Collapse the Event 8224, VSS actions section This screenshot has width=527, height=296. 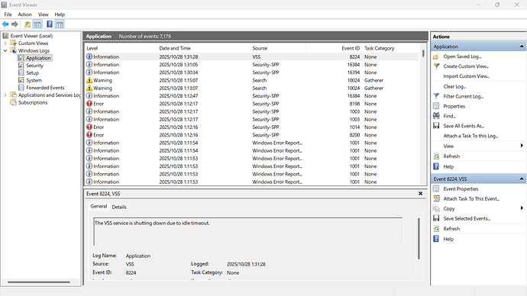point(522,179)
